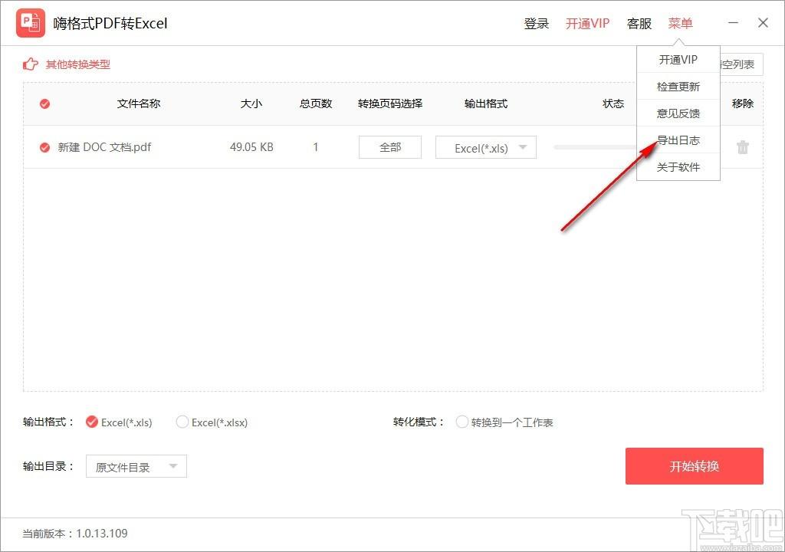Click the red PDF-to-Excel app logo

pyautogui.click(x=31, y=23)
